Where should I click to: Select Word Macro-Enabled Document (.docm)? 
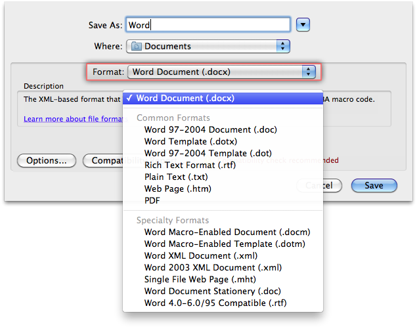click(223, 232)
